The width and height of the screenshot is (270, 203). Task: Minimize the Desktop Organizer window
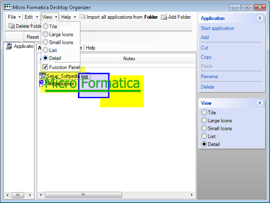tap(235, 7)
